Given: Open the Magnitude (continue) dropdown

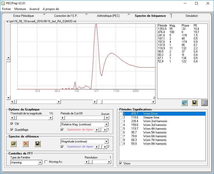Looking at the screenshot, I should pos(106,141).
